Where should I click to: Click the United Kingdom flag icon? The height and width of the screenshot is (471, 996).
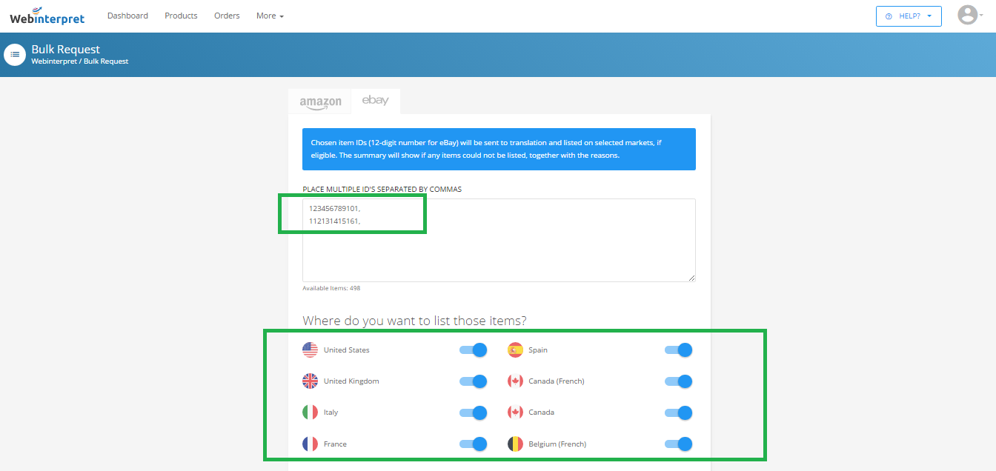click(310, 381)
